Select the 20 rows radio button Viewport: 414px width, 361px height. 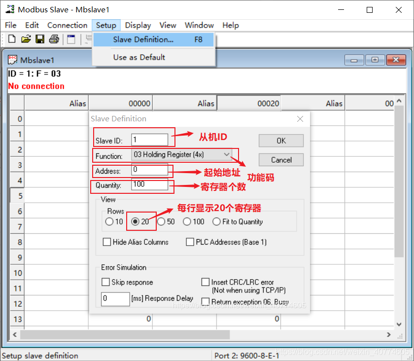click(135, 221)
